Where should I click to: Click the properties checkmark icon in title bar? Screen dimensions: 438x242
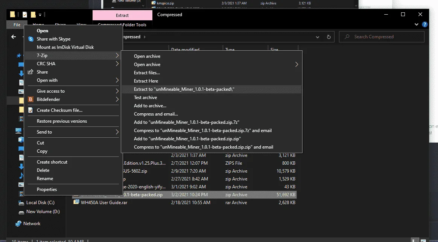tap(25, 15)
